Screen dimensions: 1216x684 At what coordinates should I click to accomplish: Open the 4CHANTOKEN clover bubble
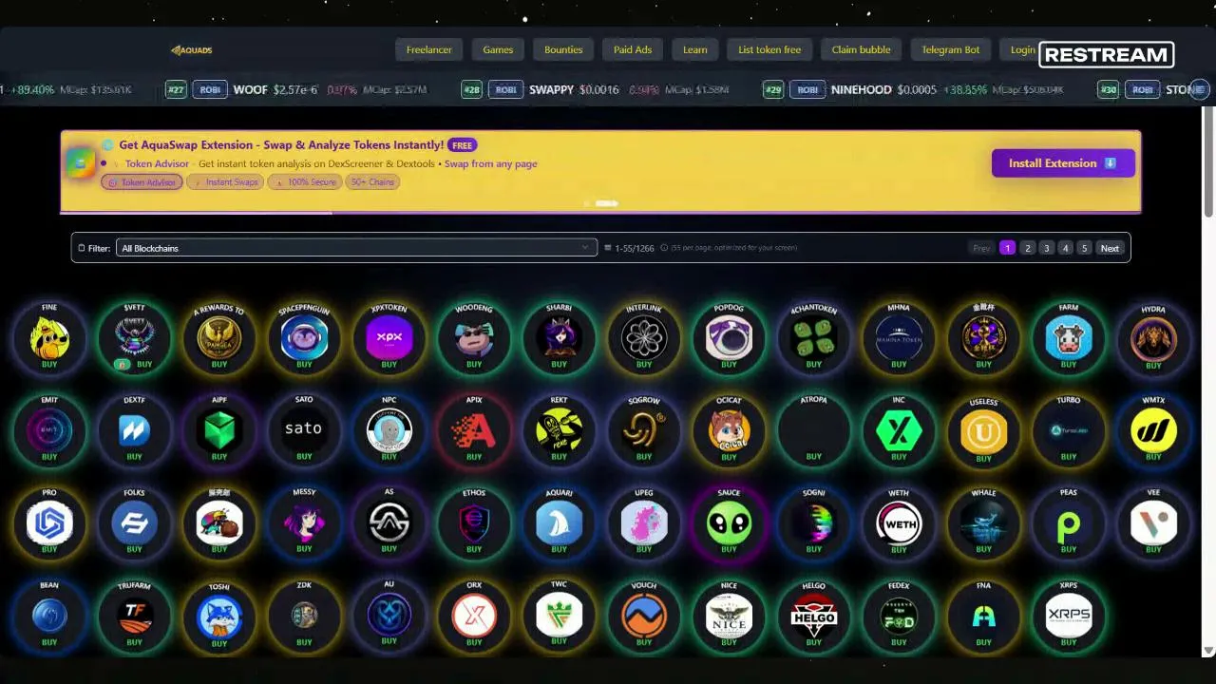(814, 338)
